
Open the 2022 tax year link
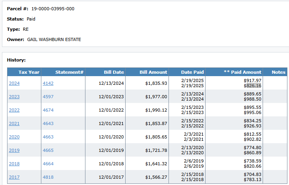coord(14,110)
